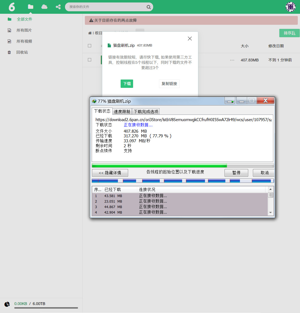
Task: Click the thread list scrollbar thumb
Action: 271,195
